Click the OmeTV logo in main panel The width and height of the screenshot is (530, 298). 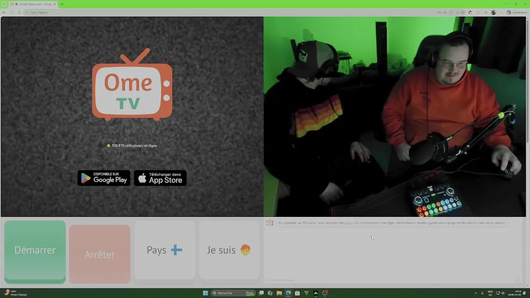(x=132, y=85)
